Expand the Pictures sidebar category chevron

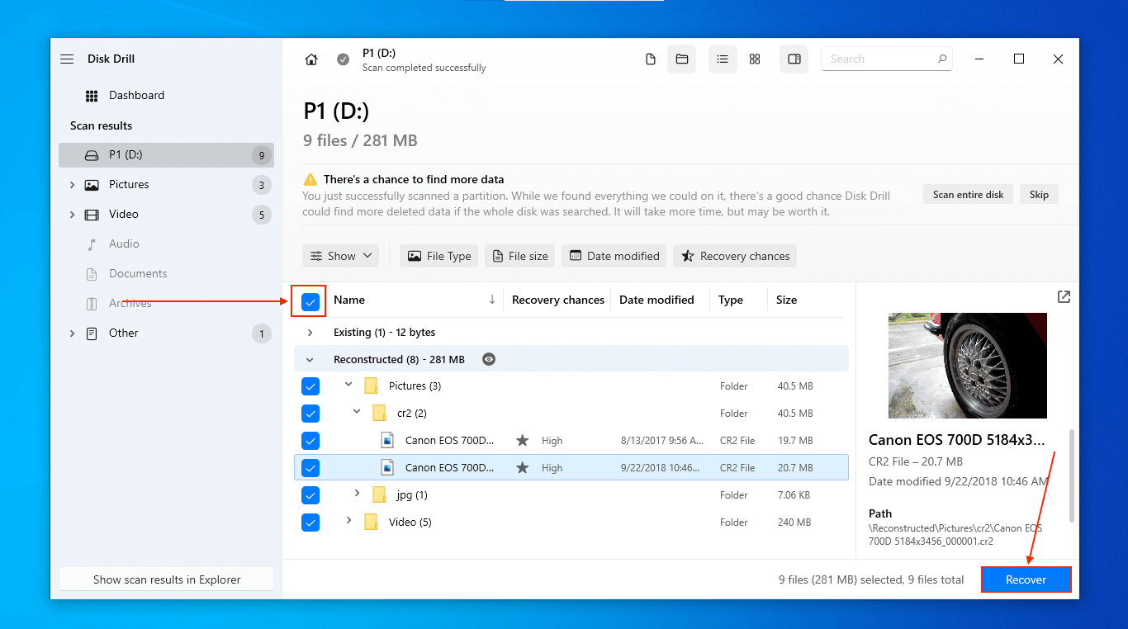(72, 185)
